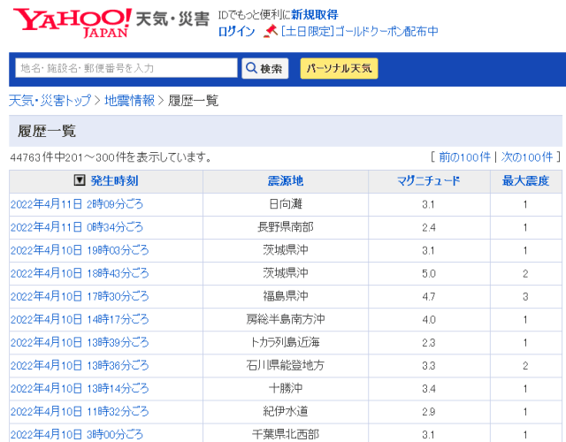Click the 検索 search button
The height and width of the screenshot is (442, 566).
coord(265,68)
